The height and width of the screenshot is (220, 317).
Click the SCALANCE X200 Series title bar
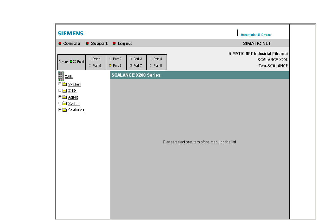(200, 75)
